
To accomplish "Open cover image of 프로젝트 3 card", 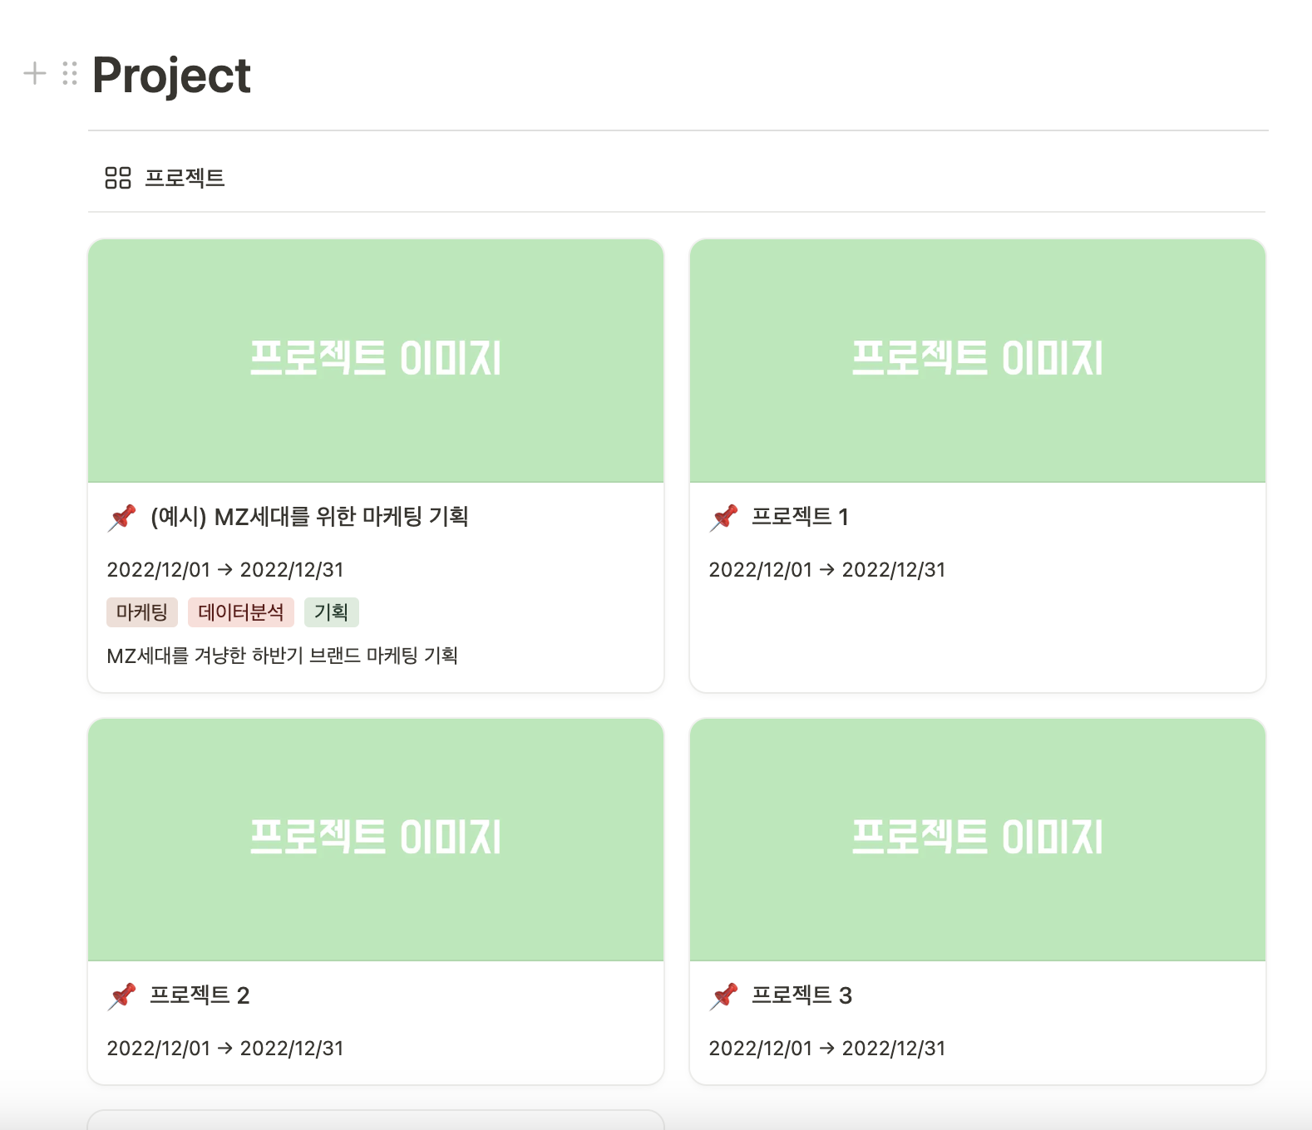I will pos(978,840).
